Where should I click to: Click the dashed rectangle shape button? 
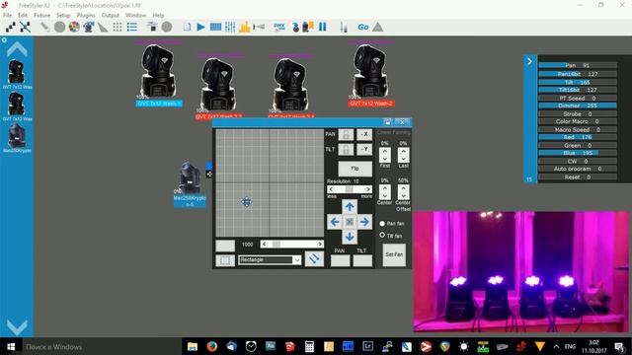click(x=225, y=260)
